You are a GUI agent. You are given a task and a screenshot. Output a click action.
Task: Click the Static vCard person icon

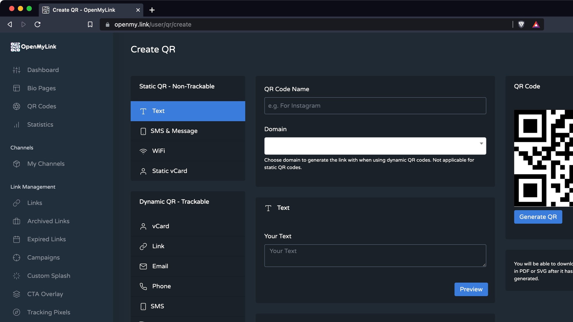click(143, 171)
